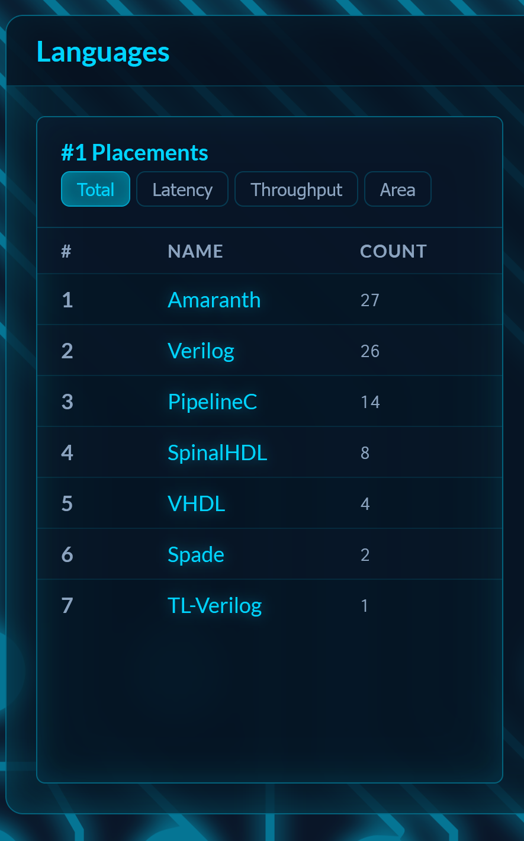Click the #1 Placements title
The image size is (524, 841).
134,153
